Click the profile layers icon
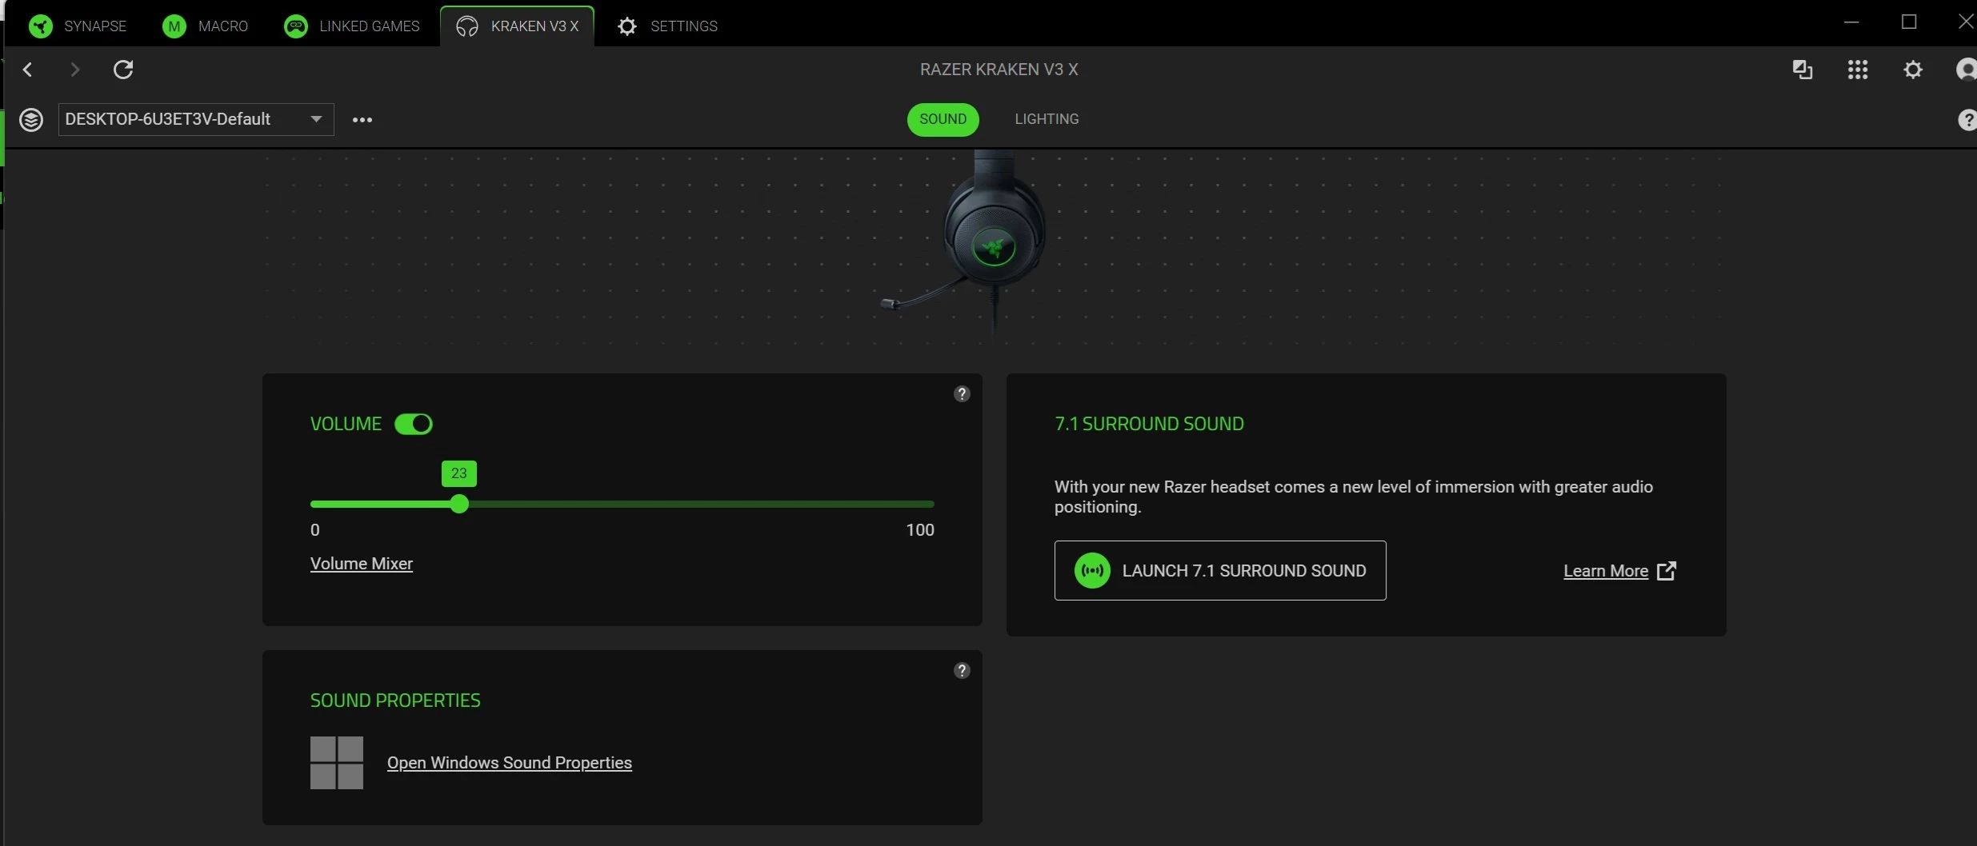 (x=31, y=120)
